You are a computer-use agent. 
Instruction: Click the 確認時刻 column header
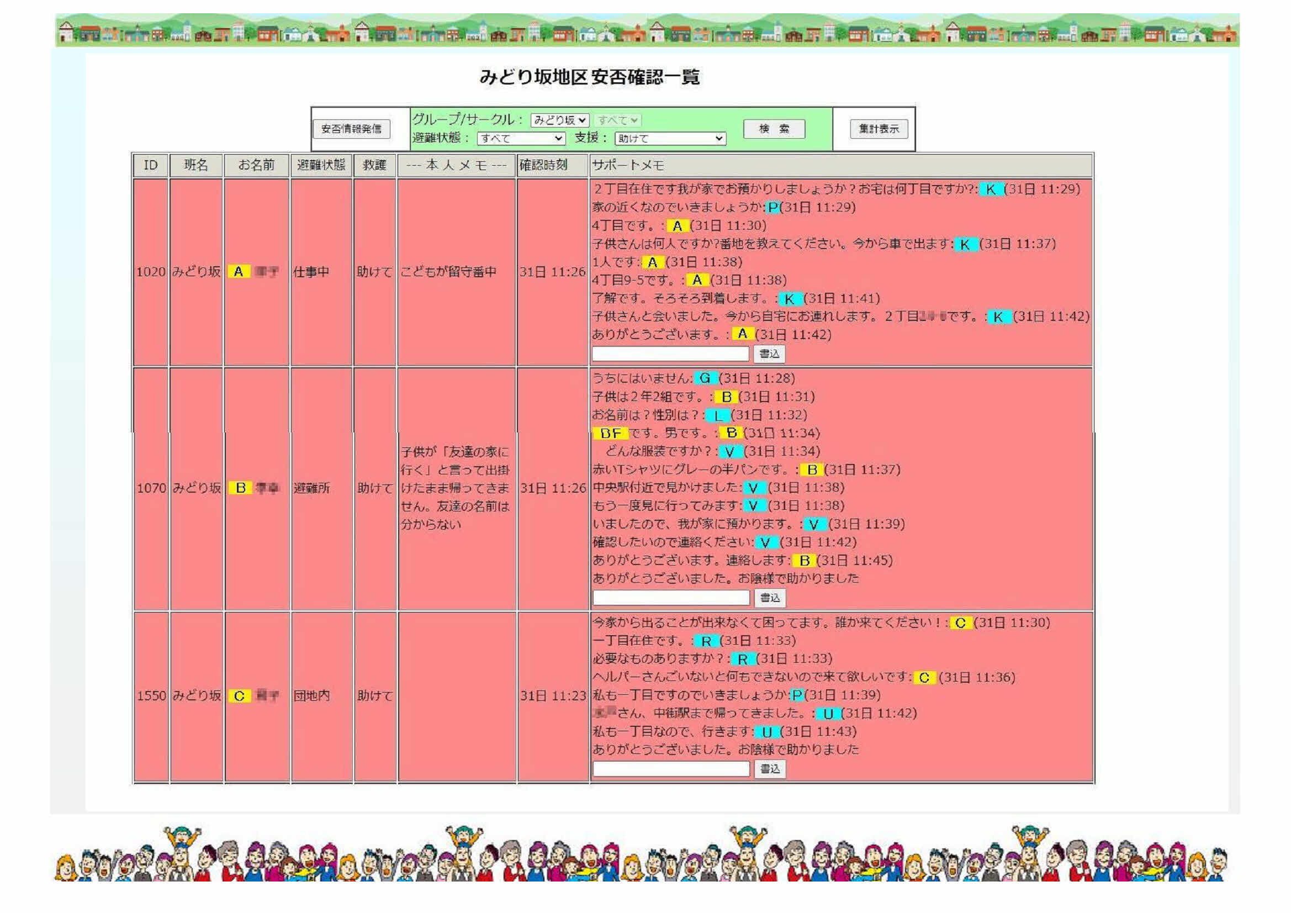coord(543,165)
